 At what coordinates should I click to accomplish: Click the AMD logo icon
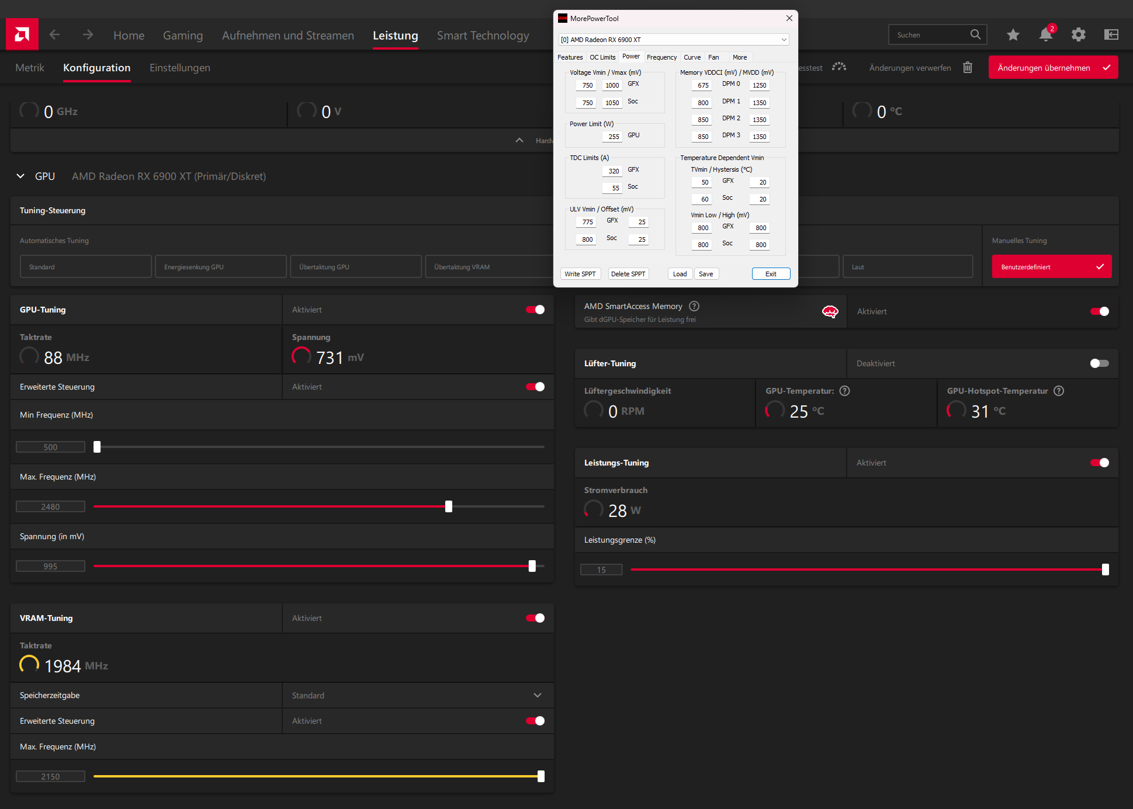pyautogui.click(x=22, y=34)
